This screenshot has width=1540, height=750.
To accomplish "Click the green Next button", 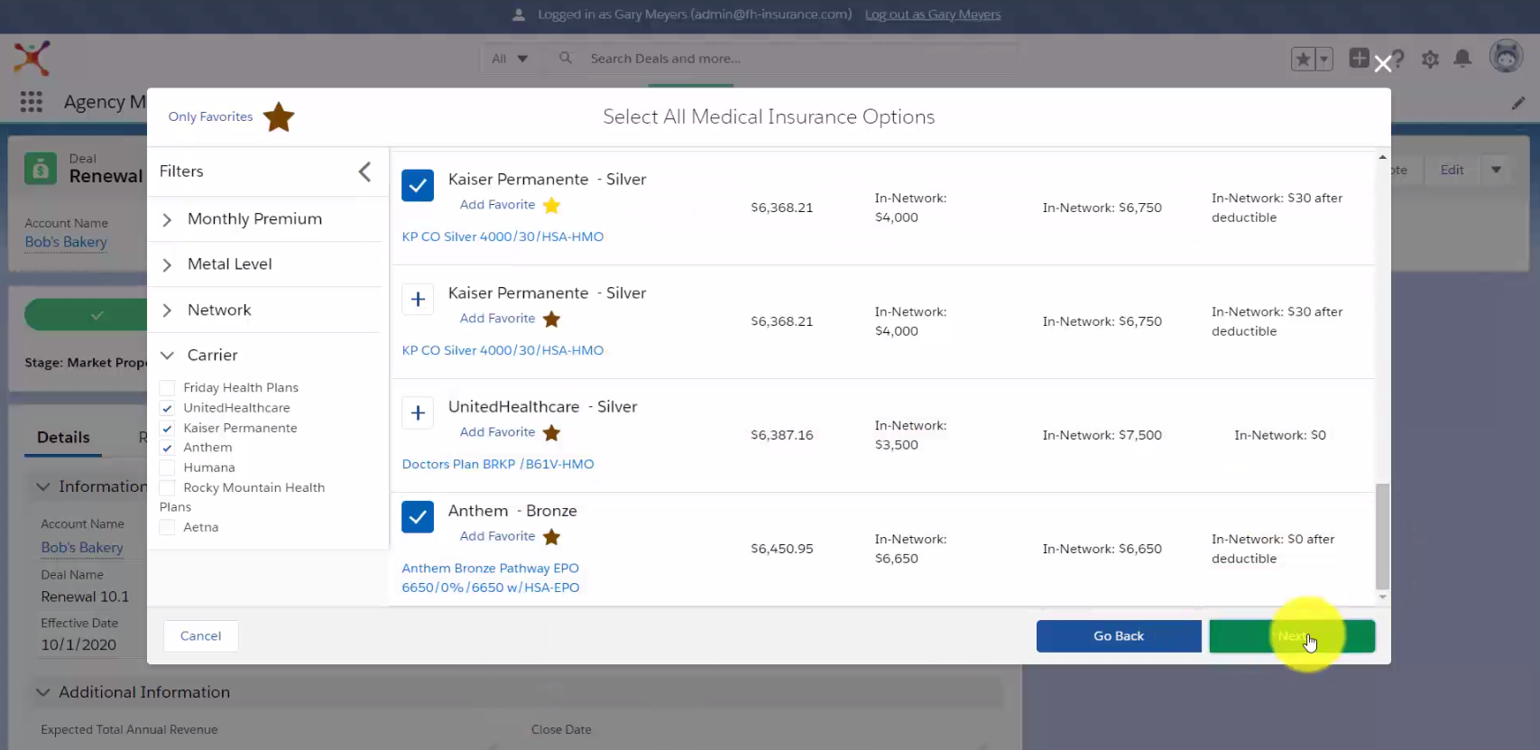I will (x=1292, y=636).
